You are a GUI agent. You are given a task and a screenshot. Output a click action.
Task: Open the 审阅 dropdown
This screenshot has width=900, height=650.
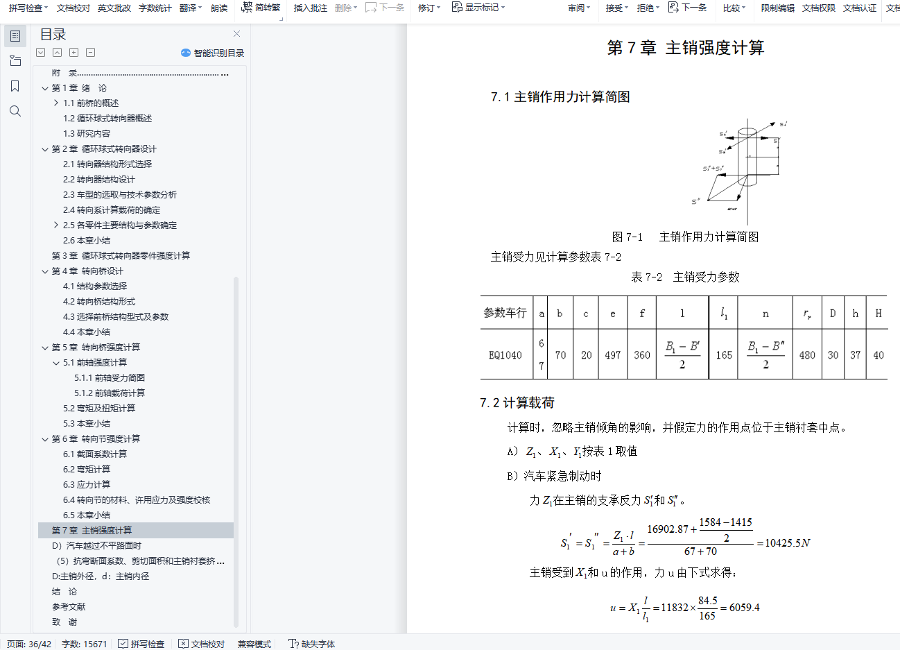click(x=579, y=8)
